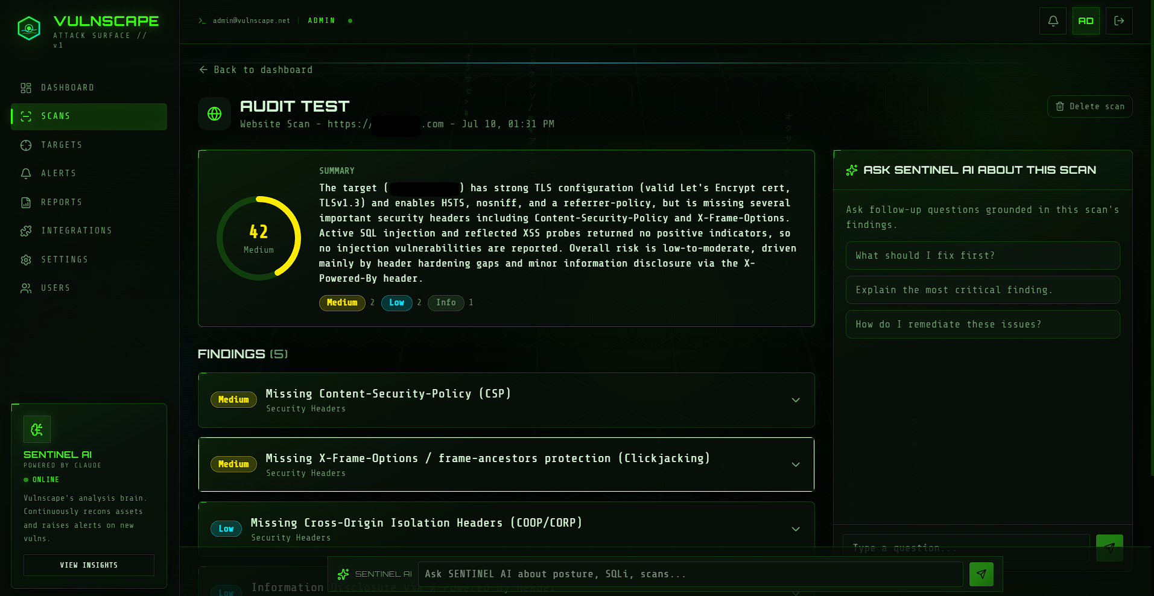Select 'Explain the most critical finding.' suggestion
1154x596 pixels.
pyautogui.click(x=983, y=290)
